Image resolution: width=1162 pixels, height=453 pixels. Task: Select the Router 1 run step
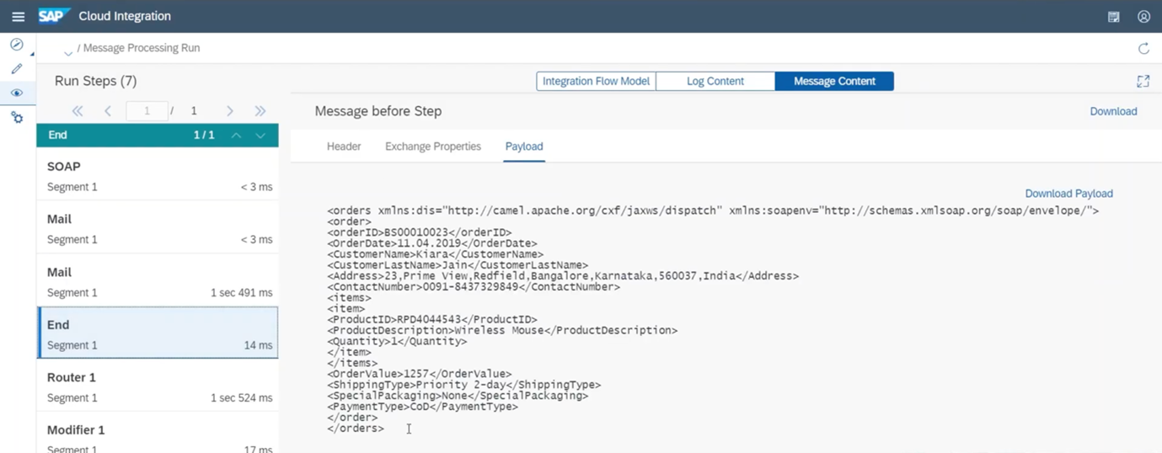pos(158,386)
